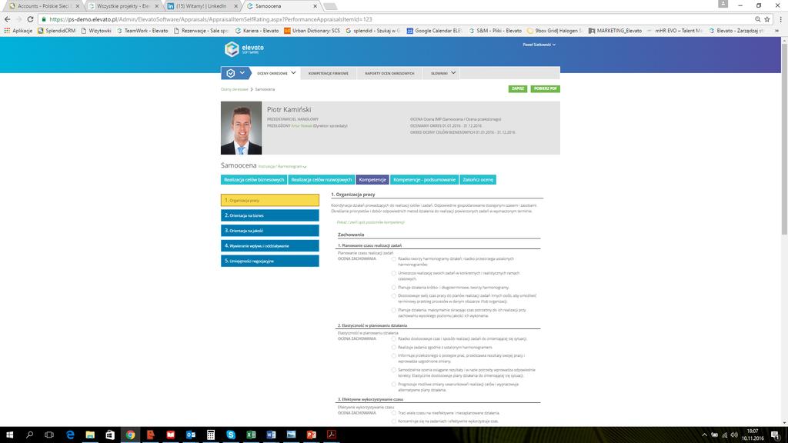Launch Microsoft Edge from the taskbar
Image resolution: width=788 pixels, height=443 pixels.
pos(70,435)
